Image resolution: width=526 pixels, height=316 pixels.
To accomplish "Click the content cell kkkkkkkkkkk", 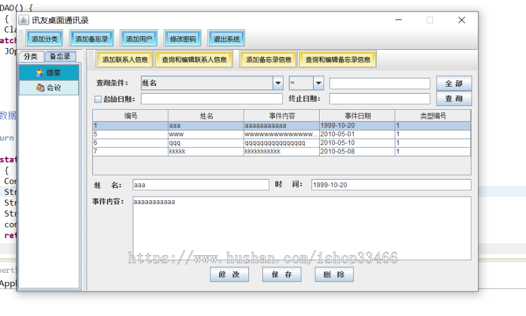I will 282,152.
